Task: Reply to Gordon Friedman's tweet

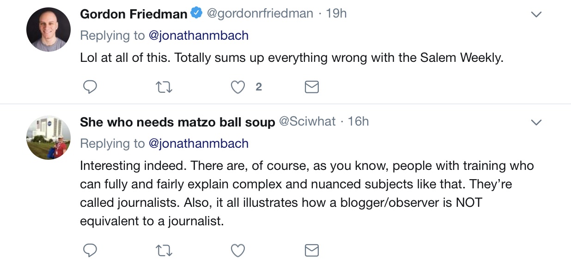Action: [90, 87]
